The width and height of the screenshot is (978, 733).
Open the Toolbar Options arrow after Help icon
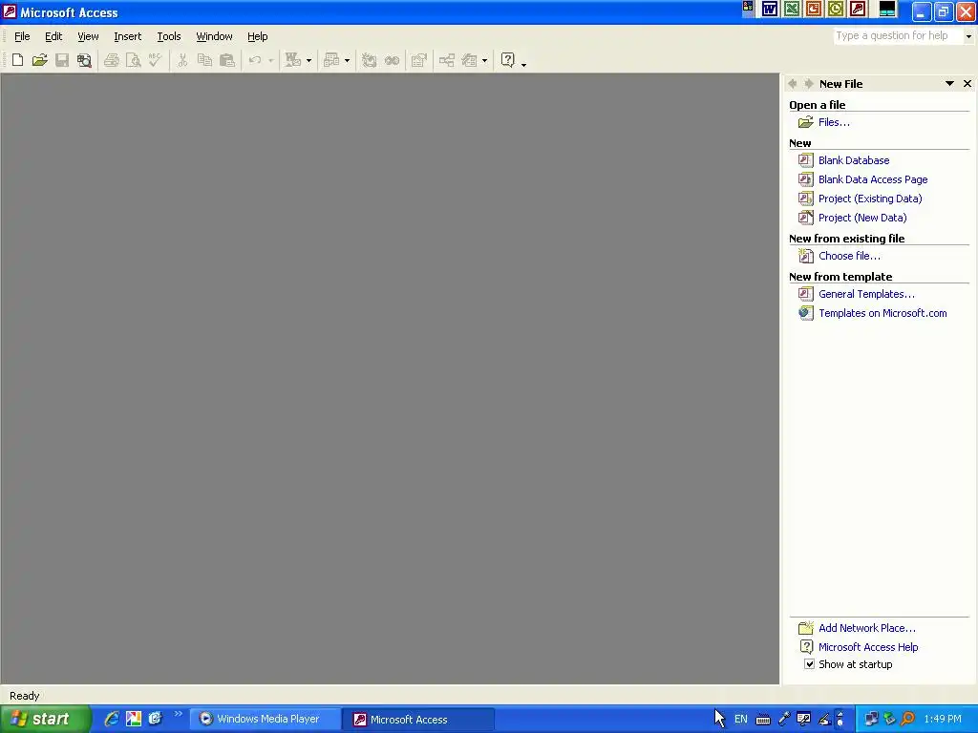(x=523, y=63)
